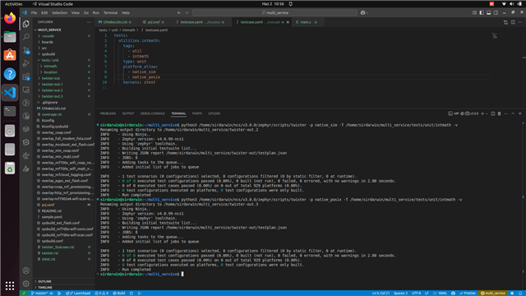Close the active testcase.yaml tab
The height and width of the screenshot is (296, 526).
tap(288, 22)
